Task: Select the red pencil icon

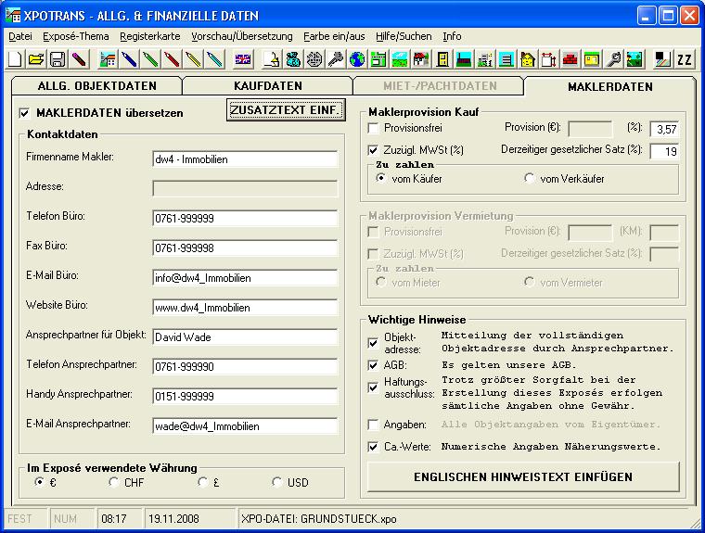Action: point(172,59)
